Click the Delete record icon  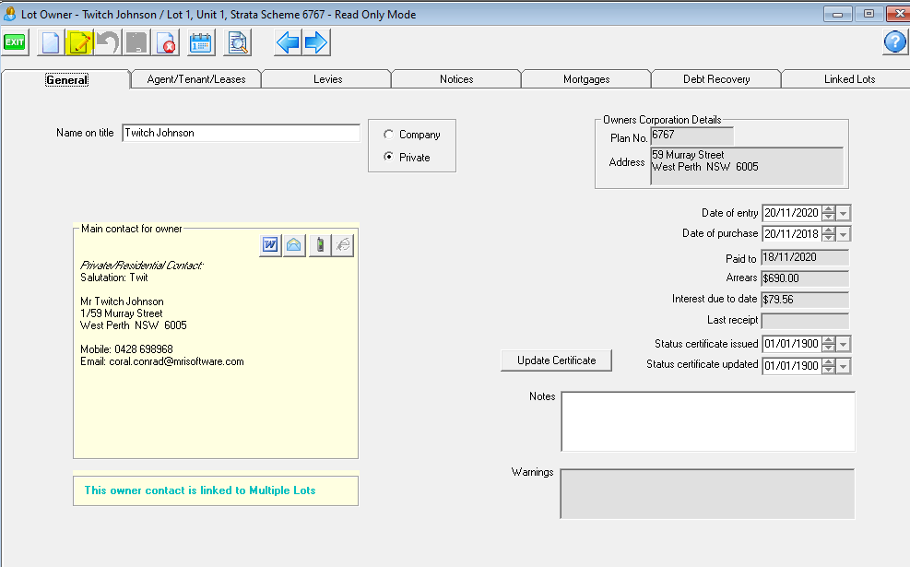[x=165, y=43]
